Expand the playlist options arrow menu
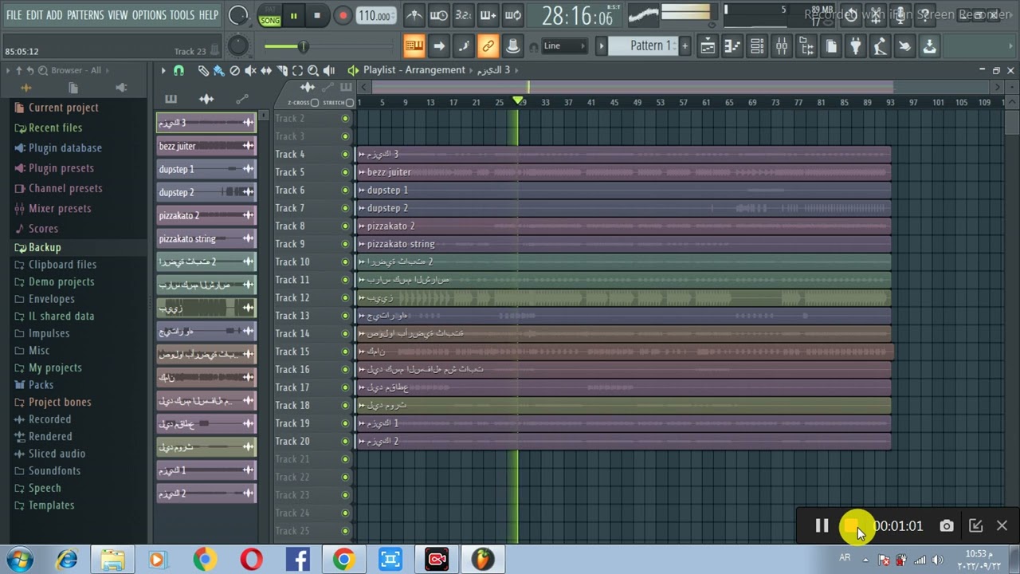 click(x=163, y=70)
